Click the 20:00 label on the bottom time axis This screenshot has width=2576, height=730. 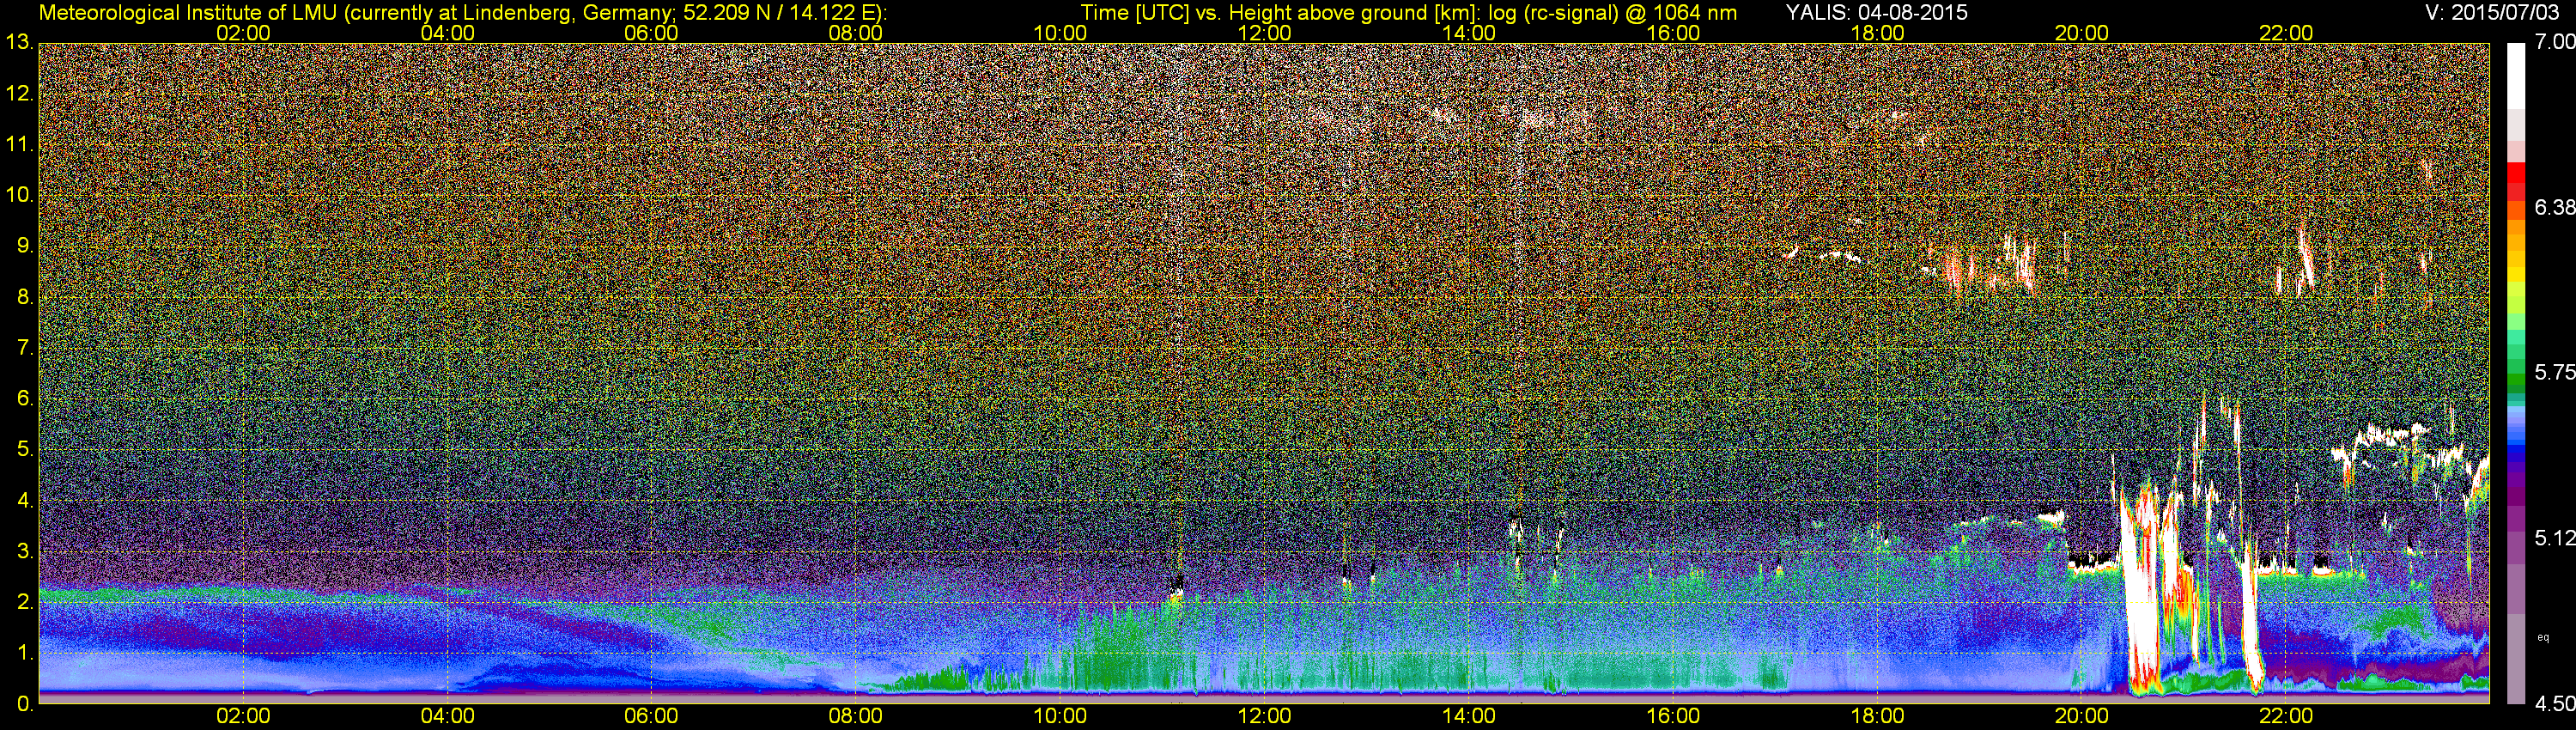pyautogui.click(x=2082, y=716)
